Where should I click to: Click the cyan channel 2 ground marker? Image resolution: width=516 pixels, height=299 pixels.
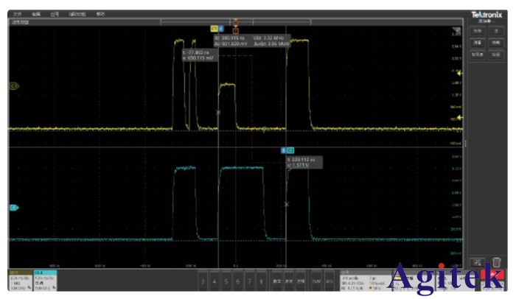point(13,208)
